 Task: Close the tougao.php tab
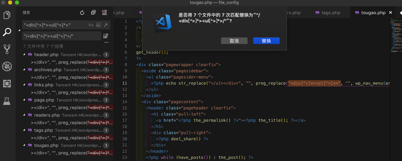click(x=391, y=13)
